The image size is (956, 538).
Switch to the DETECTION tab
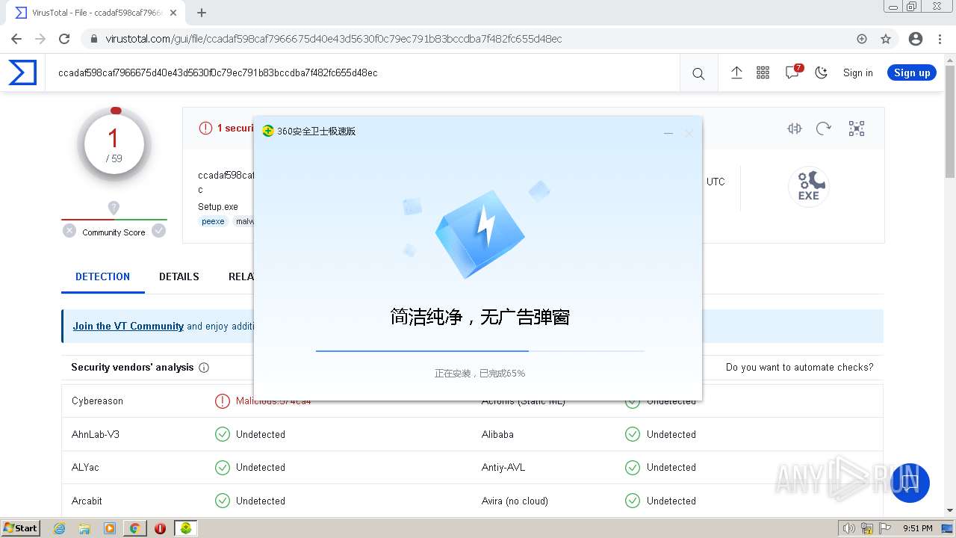[102, 276]
